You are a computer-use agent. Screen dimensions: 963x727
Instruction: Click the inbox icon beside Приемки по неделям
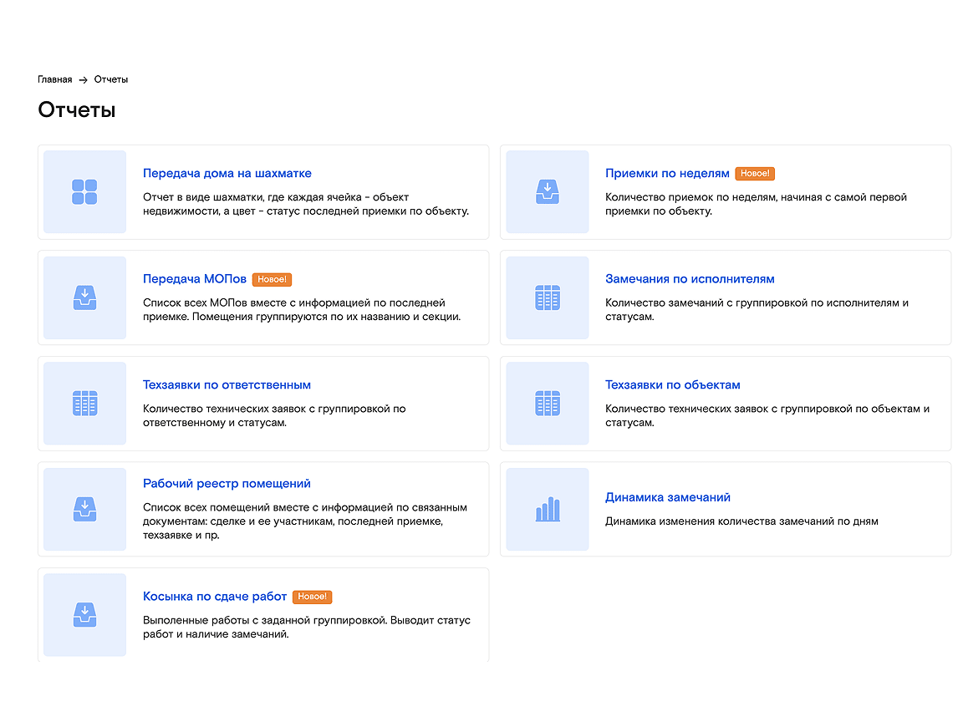click(547, 192)
